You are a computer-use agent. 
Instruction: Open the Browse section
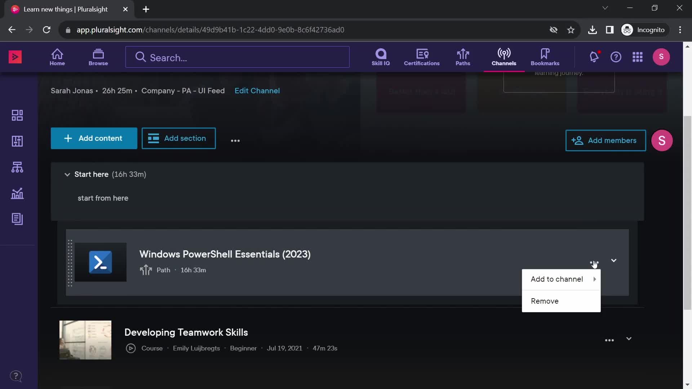[98, 57]
